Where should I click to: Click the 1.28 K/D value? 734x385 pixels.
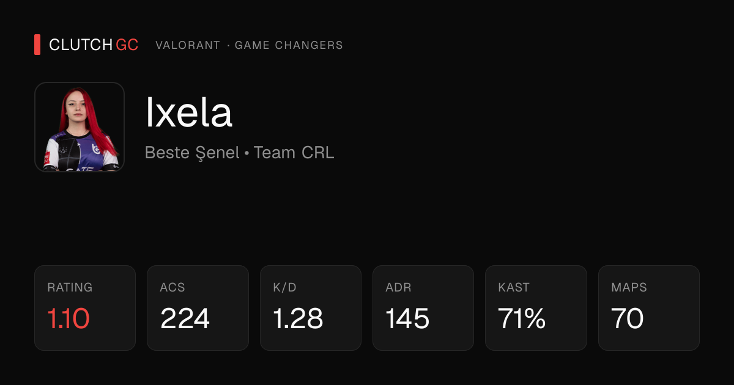pos(298,318)
